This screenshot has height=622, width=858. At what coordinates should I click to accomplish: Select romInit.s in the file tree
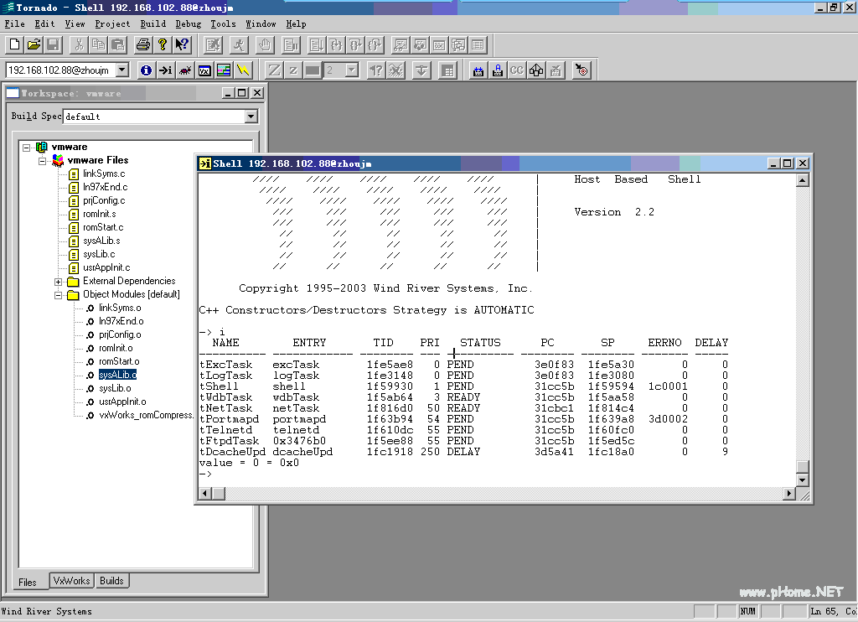click(100, 214)
